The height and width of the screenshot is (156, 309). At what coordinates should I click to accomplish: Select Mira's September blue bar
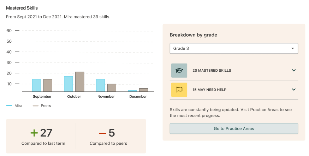coord(36,85)
